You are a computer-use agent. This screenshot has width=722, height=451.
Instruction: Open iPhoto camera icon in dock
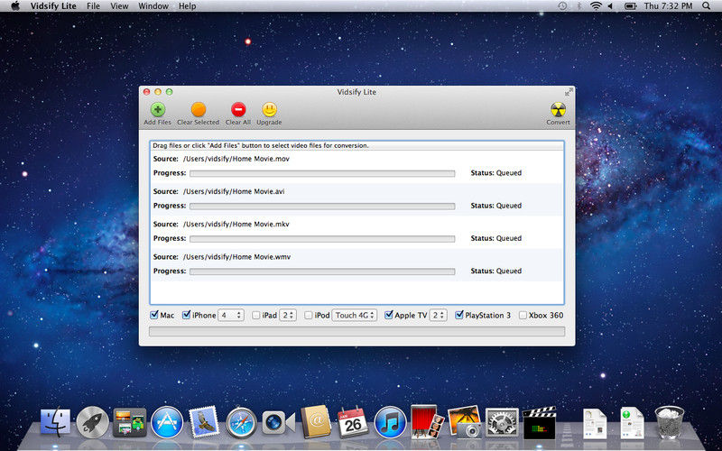pos(465,421)
